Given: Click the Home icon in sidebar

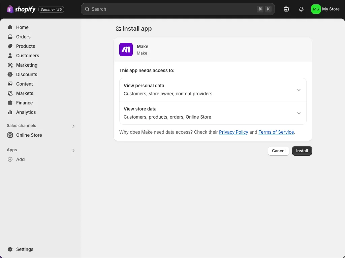Looking at the screenshot, I should 10,27.
